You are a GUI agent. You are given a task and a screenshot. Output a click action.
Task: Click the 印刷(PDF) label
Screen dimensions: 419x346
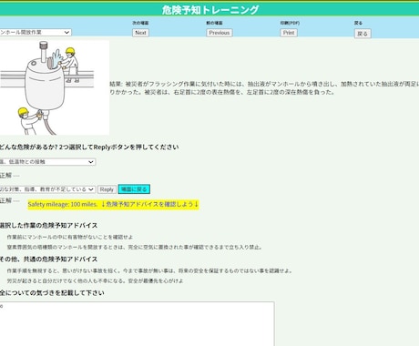[x=290, y=23]
